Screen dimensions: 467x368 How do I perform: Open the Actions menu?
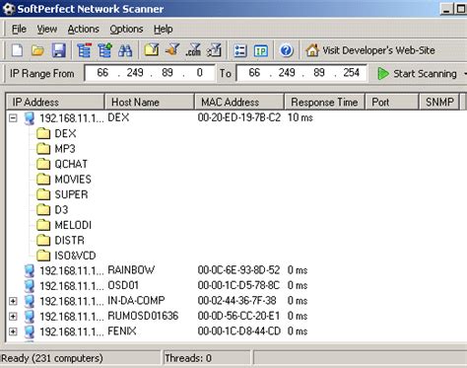click(83, 30)
